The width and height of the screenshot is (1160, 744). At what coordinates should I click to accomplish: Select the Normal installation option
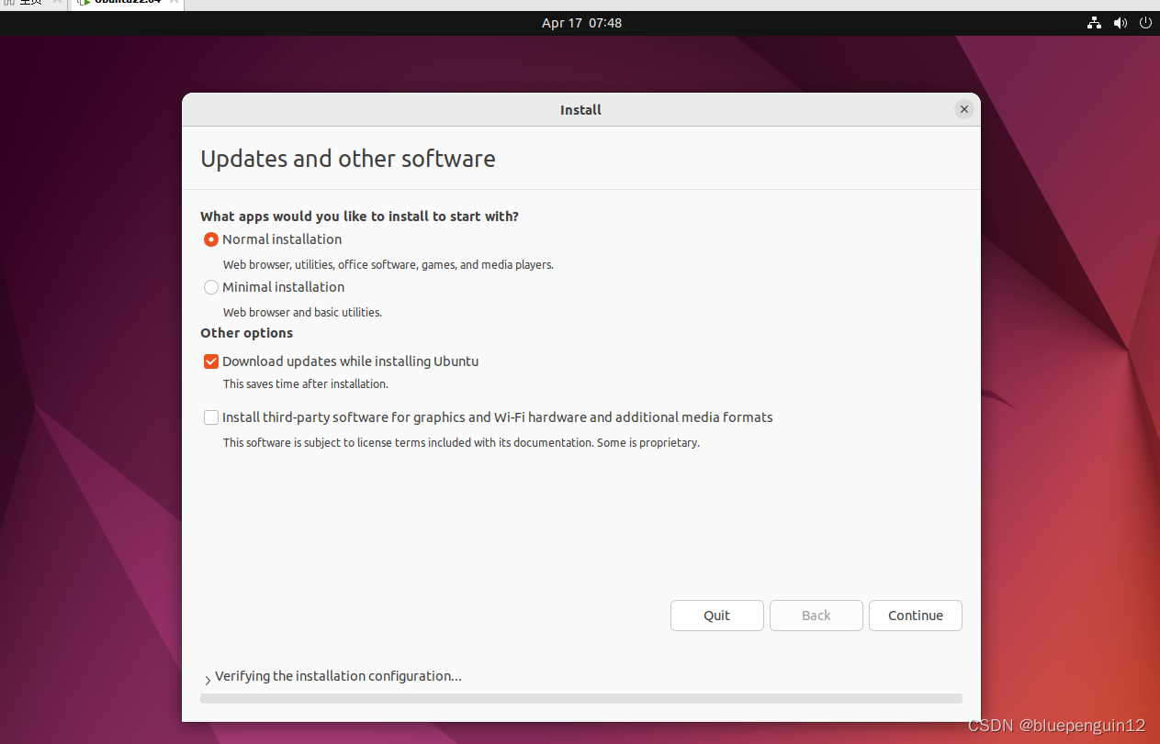point(211,239)
